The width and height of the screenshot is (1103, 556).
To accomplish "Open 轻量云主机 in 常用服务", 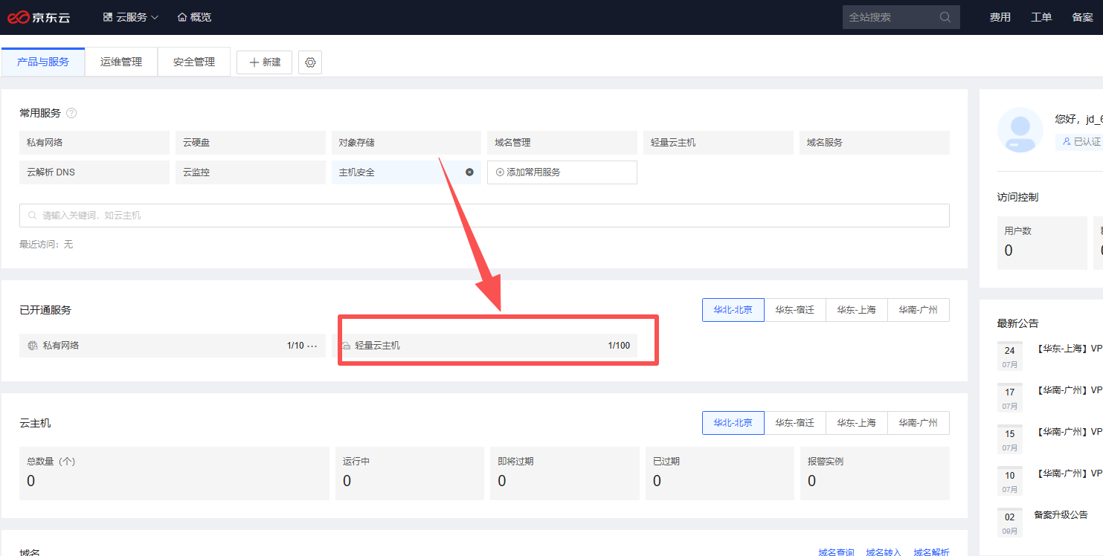I will point(718,143).
